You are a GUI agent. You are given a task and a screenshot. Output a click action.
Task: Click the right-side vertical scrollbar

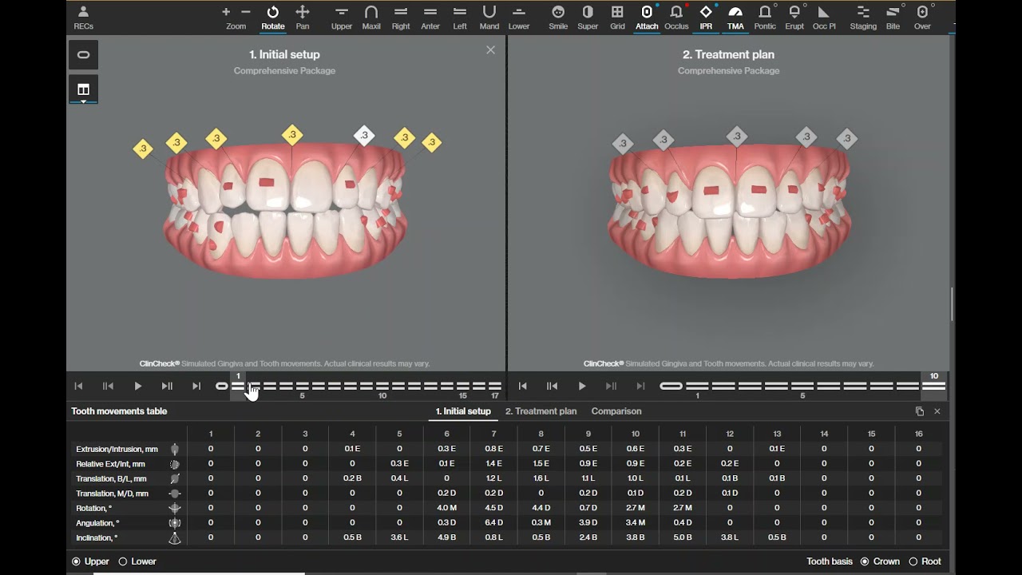pyautogui.click(x=952, y=304)
